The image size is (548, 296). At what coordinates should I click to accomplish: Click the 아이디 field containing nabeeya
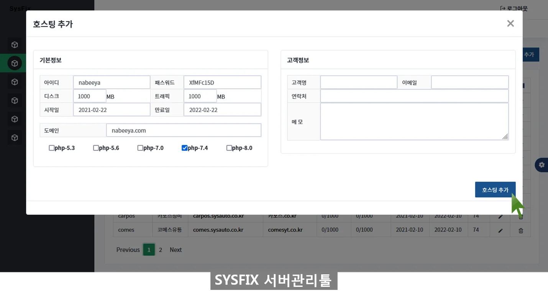(x=112, y=82)
